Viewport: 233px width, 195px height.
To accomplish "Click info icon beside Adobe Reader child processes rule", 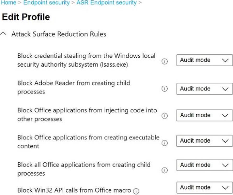I will coord(164,89).
